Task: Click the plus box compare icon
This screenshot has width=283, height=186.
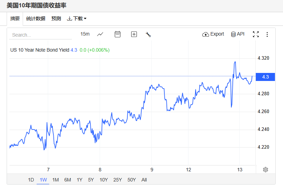Action: coord(134,34)
